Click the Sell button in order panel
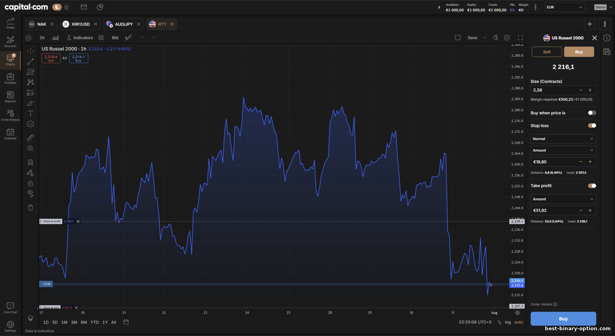615x336 pixels. (547, 52)
